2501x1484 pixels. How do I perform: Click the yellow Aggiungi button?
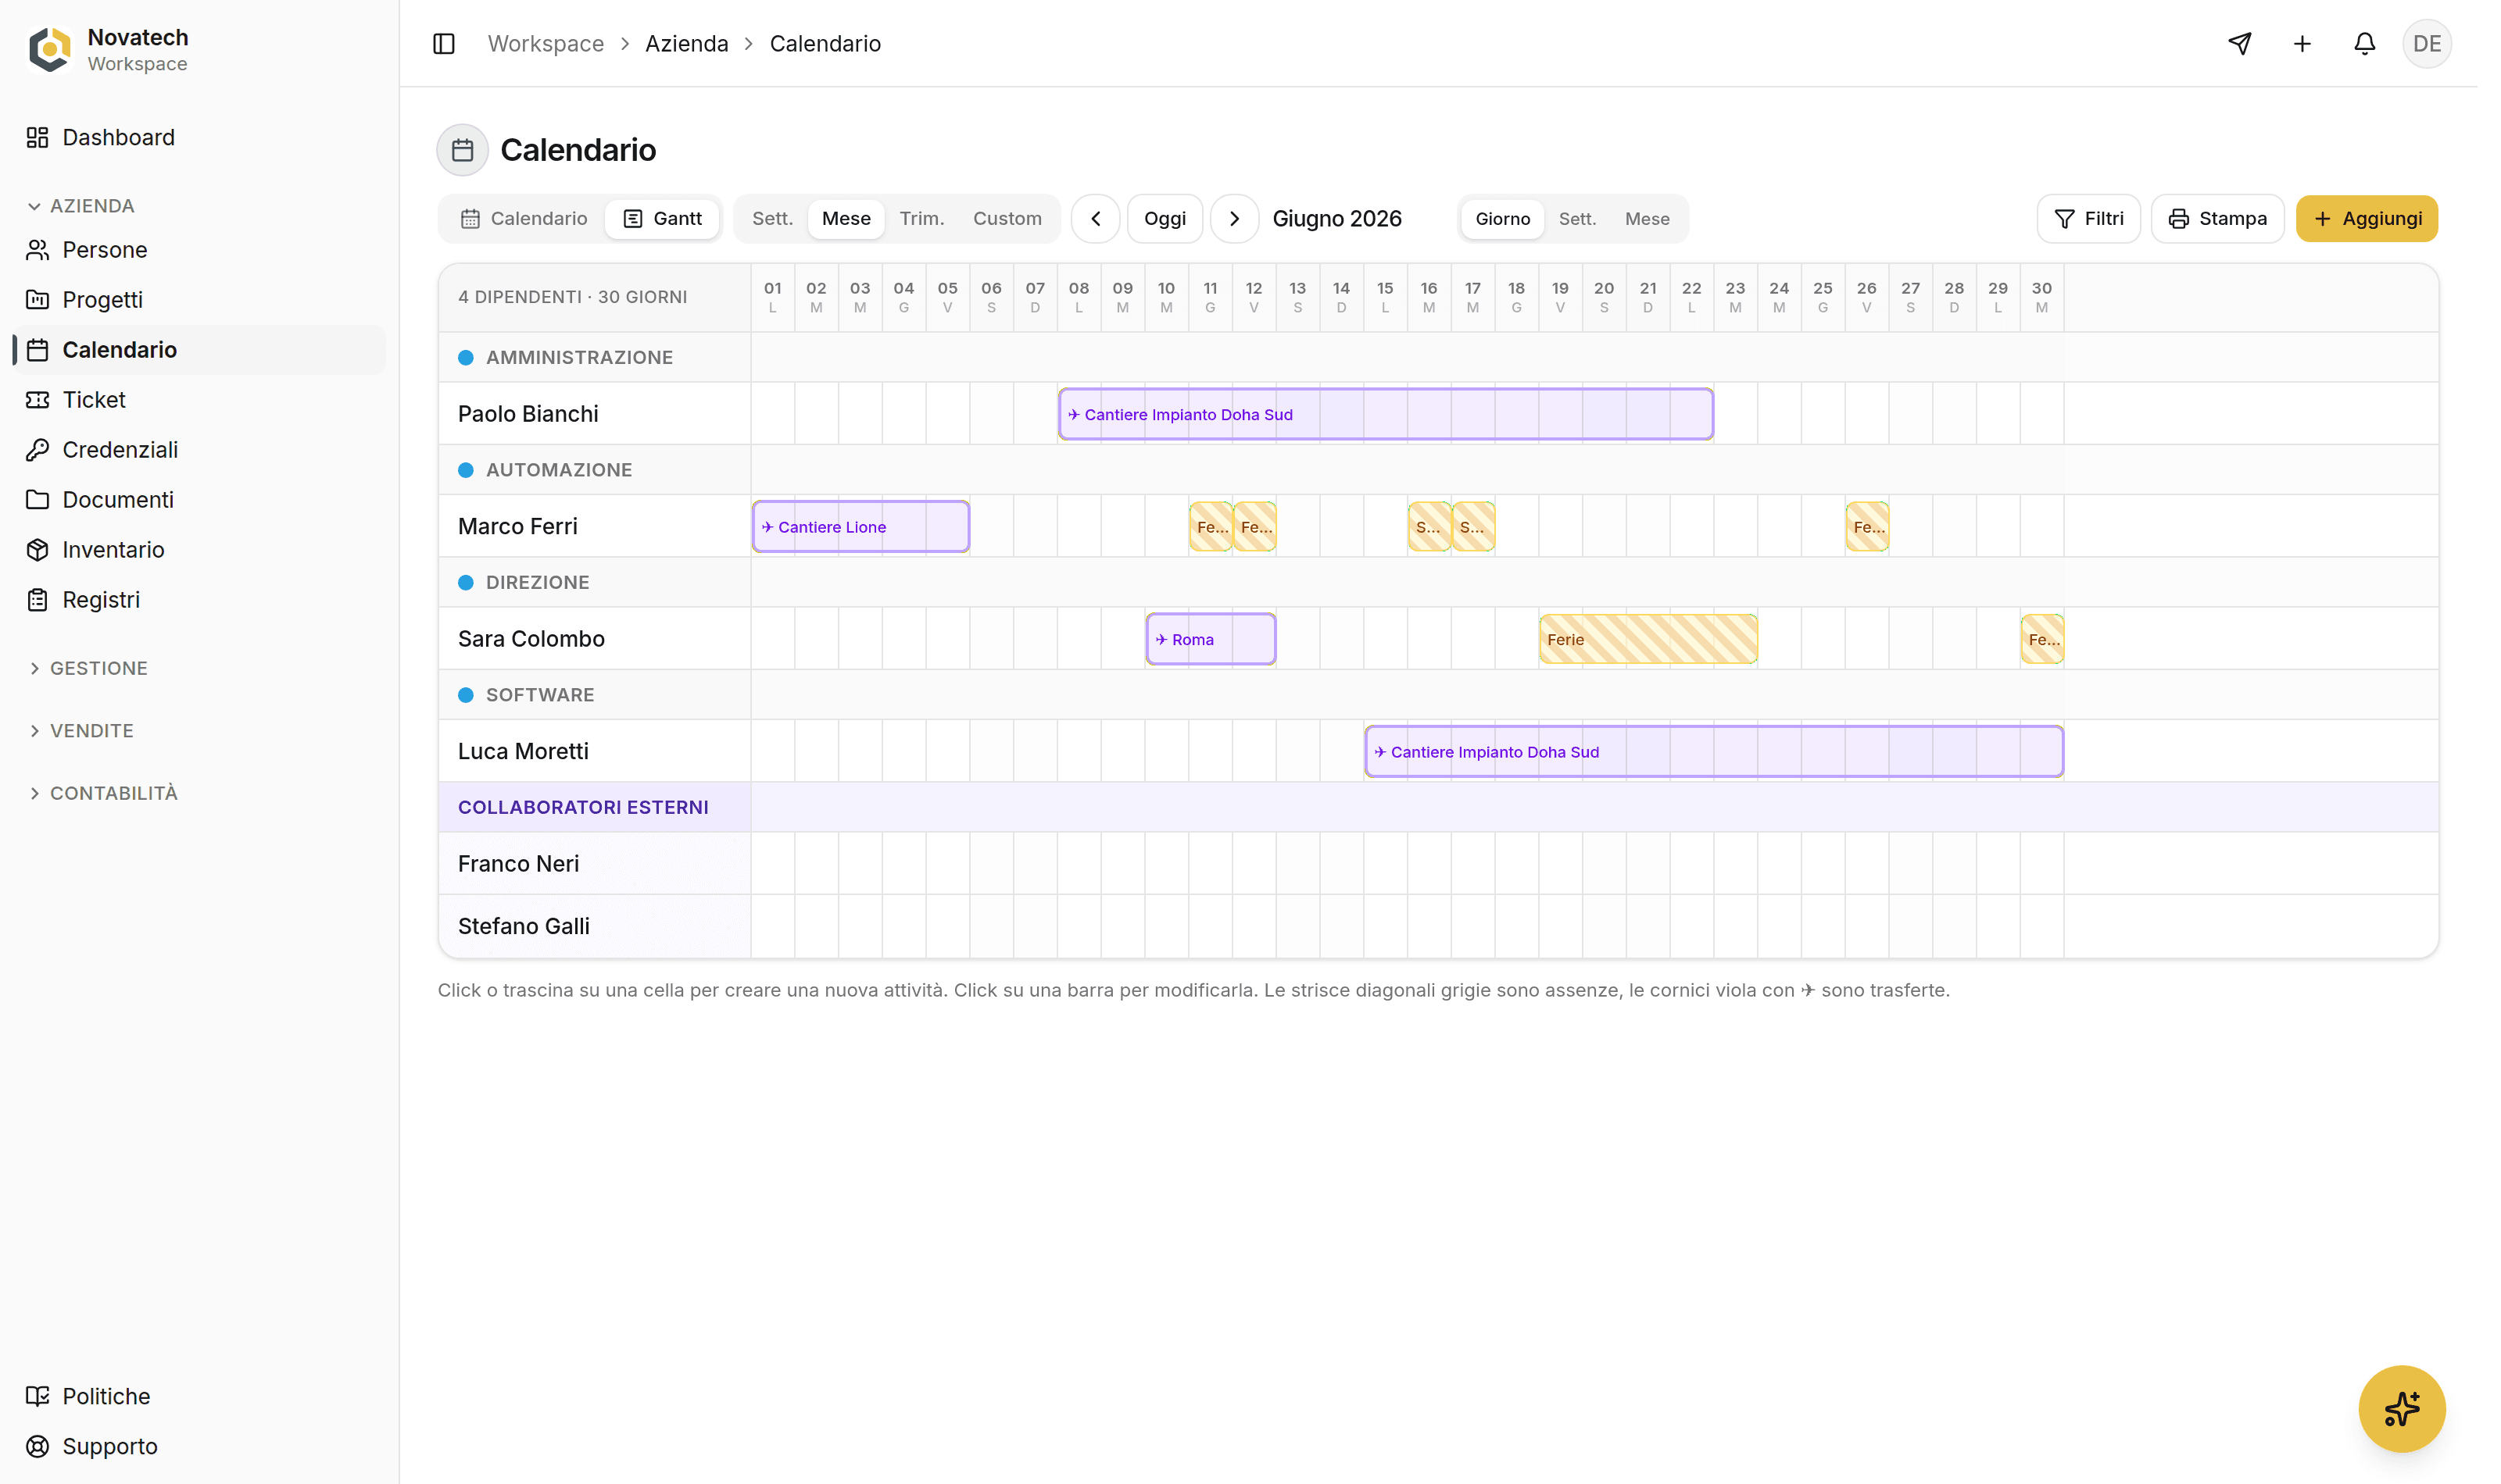click(2367, 219)
